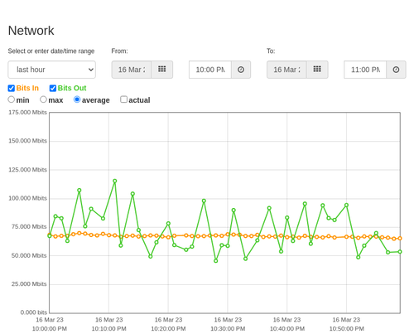
Task: Click the '0.000 bits' axis label
Action: 34,312
